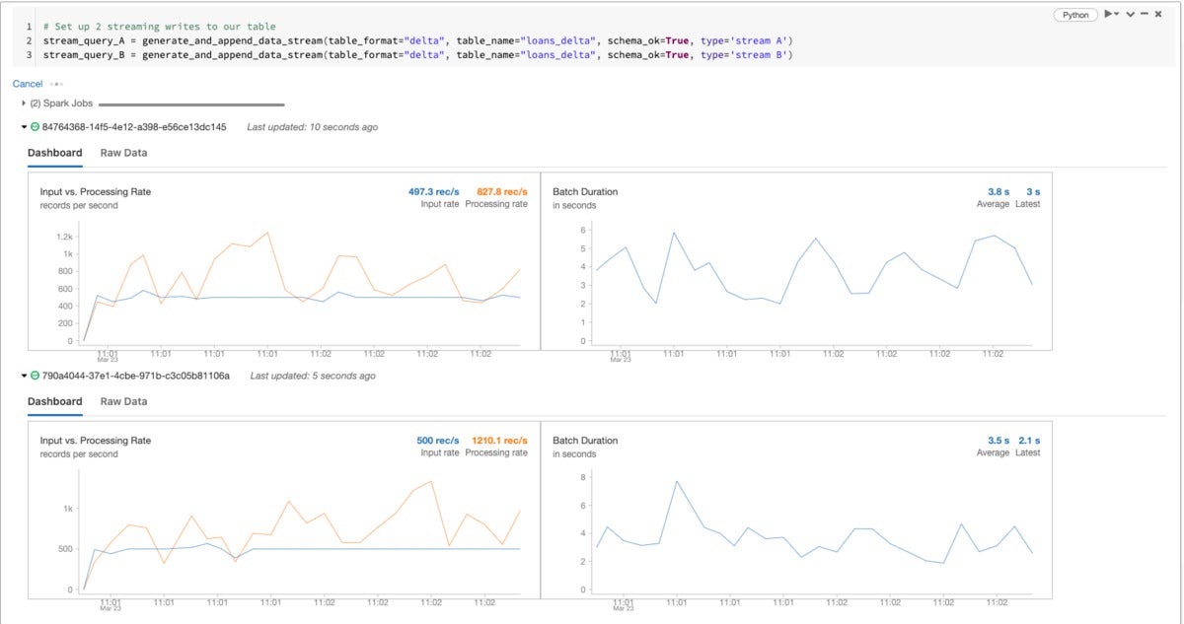This screenshot has width=1184, height=624.
Task: Click the code line defining stream_query_B
Action: [418, 54]
